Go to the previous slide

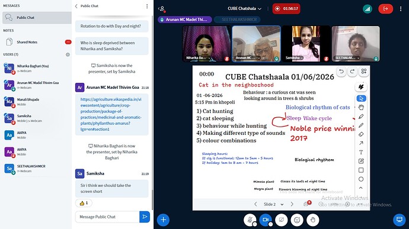click(x=255, y=204)
